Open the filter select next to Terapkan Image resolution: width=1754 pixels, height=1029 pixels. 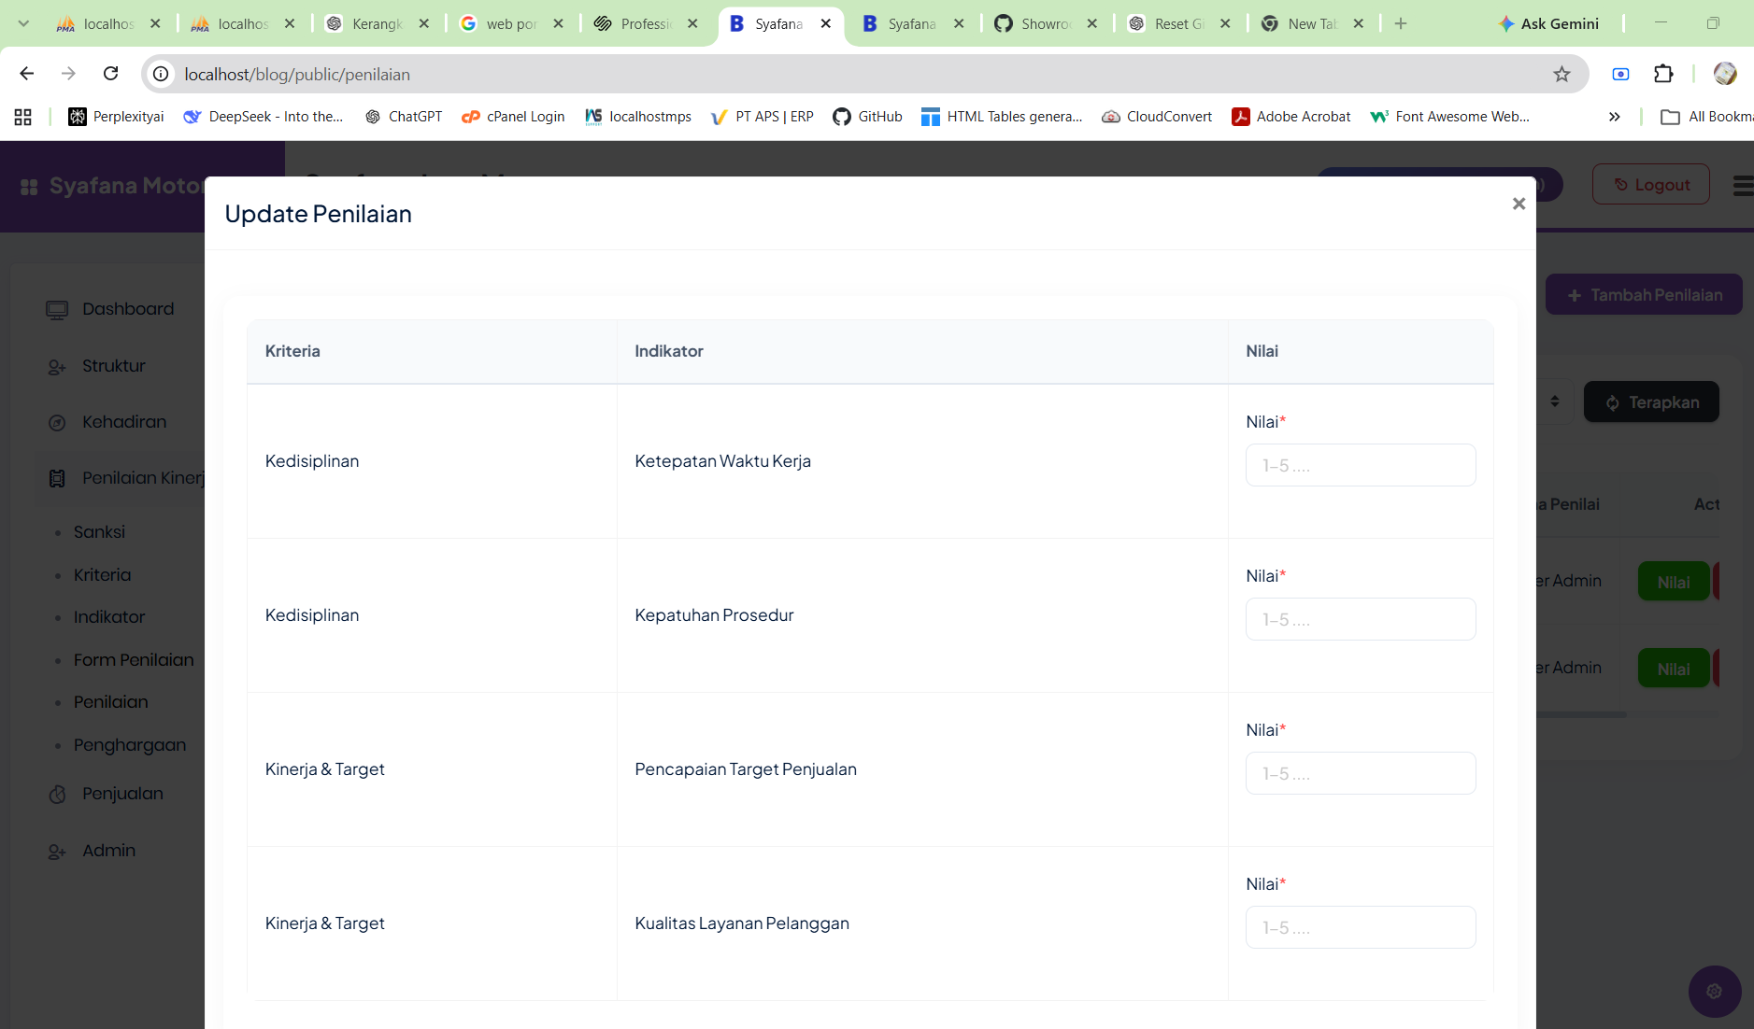click(x=1554, y=402)
